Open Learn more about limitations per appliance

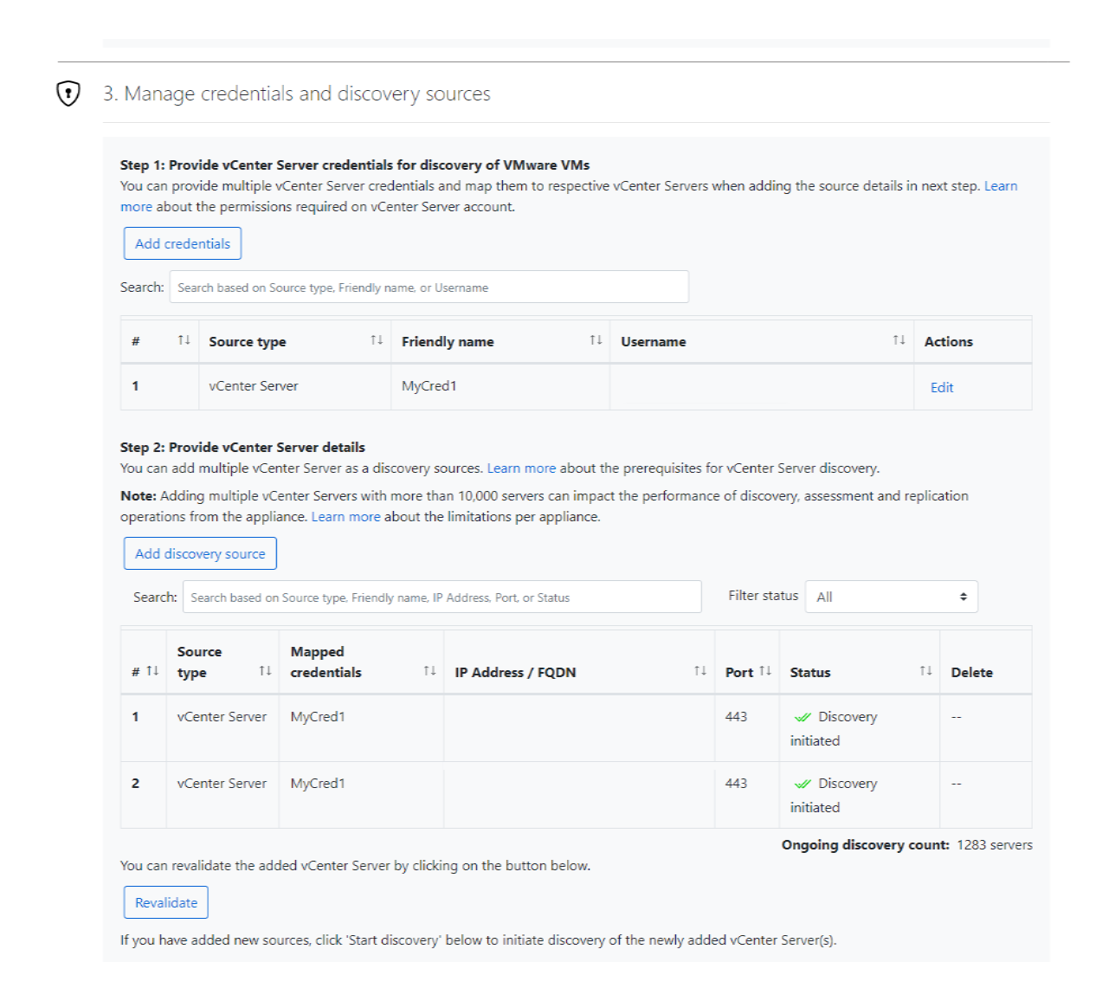point(346,516)
